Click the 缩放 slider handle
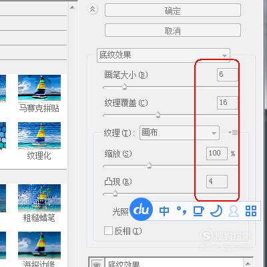This screenshot has height=267, width=267. [x=150, y=166]
